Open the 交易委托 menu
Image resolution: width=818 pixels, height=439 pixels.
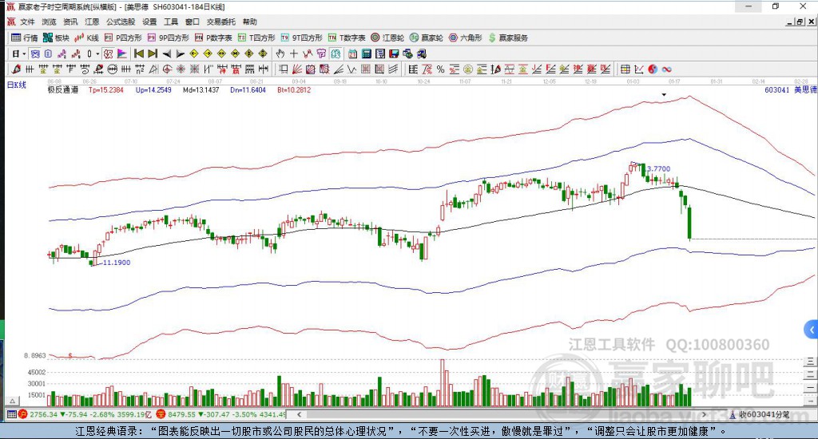(221, 22)
